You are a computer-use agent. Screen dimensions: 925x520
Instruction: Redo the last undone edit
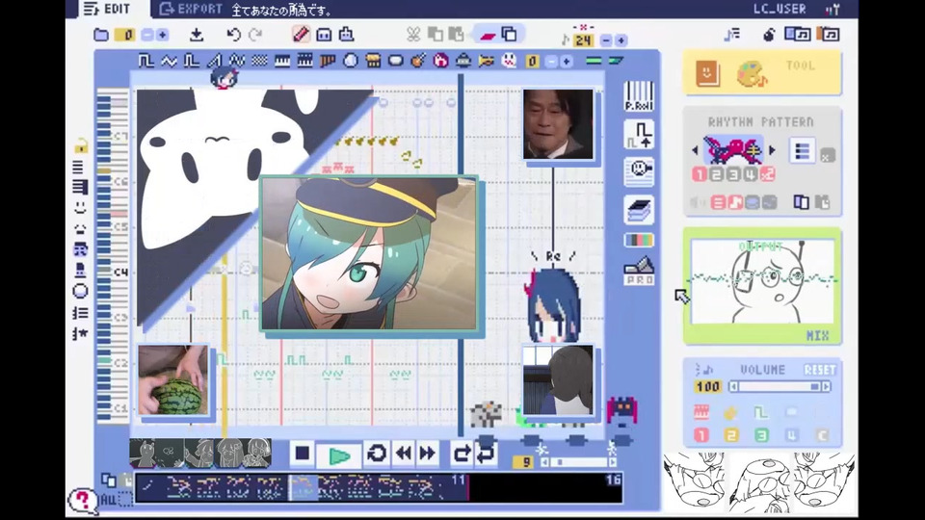pyautogui.click(x=254, y=35)
